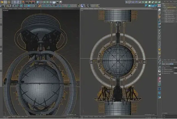Open Panel menu of the right viewport
The height and width of the screenshot is (119, 177).
pos(104,9)
